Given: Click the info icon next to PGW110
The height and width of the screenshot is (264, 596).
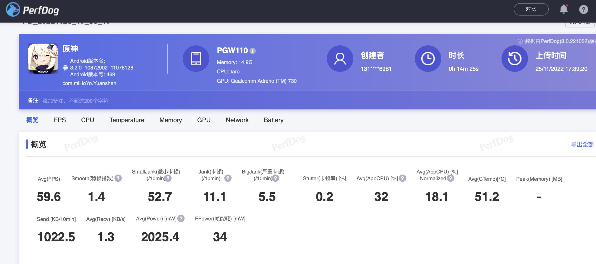Looking at the screenshot, I should coord(253,51).
